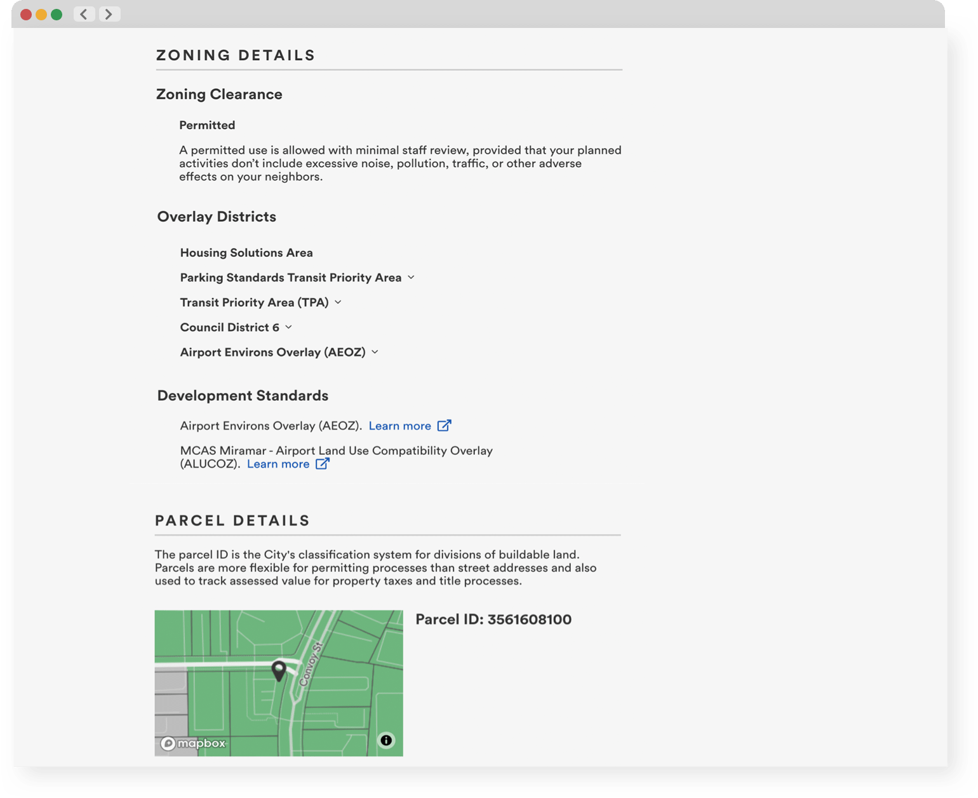Image resolution: width=978 pixels, height=798 pixels.
Task: Go forward with the browser forward arrow
Action: [x=109, y=14]
